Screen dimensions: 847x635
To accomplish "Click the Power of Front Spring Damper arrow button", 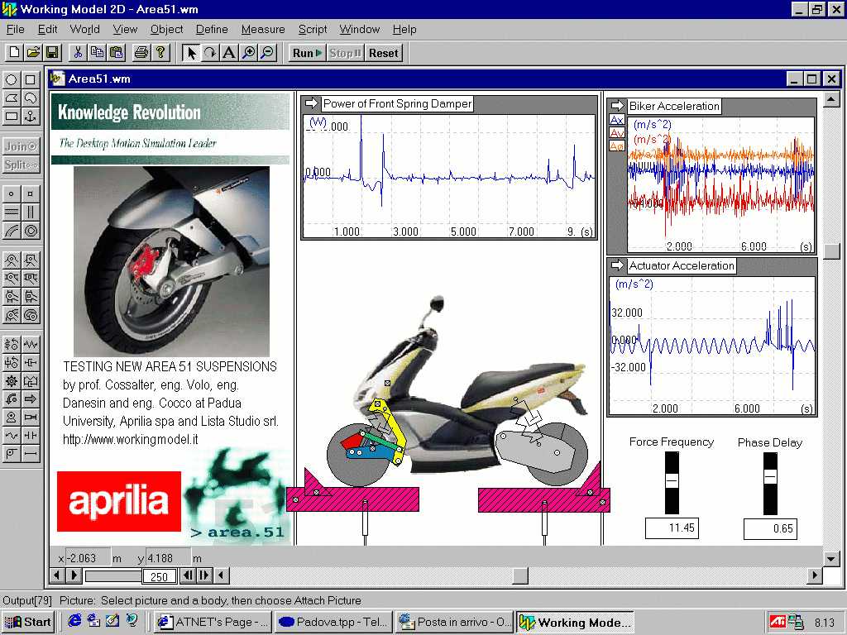I will [311, 103].
